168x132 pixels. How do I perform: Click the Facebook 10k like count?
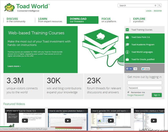pyautogui.click(x=135, y=69)
